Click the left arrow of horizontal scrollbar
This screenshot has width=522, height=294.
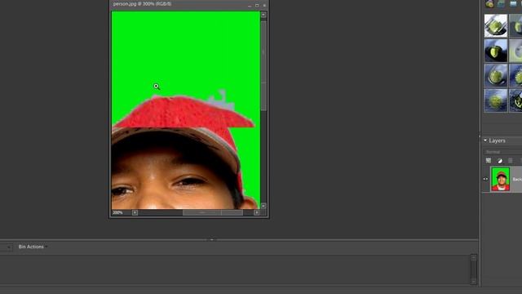click(135, 212)
